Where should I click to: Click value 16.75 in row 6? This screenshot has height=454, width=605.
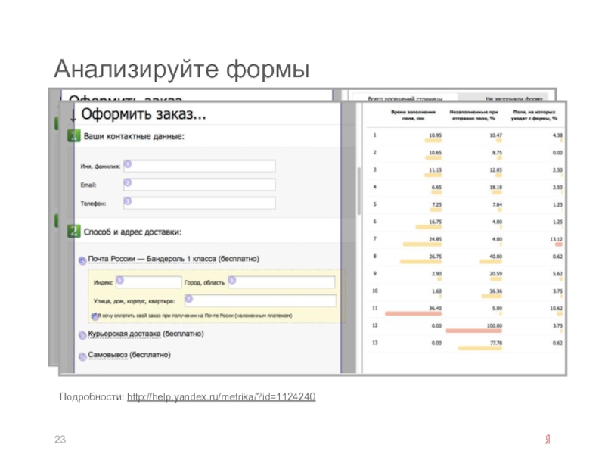click(x=436, y=222)
